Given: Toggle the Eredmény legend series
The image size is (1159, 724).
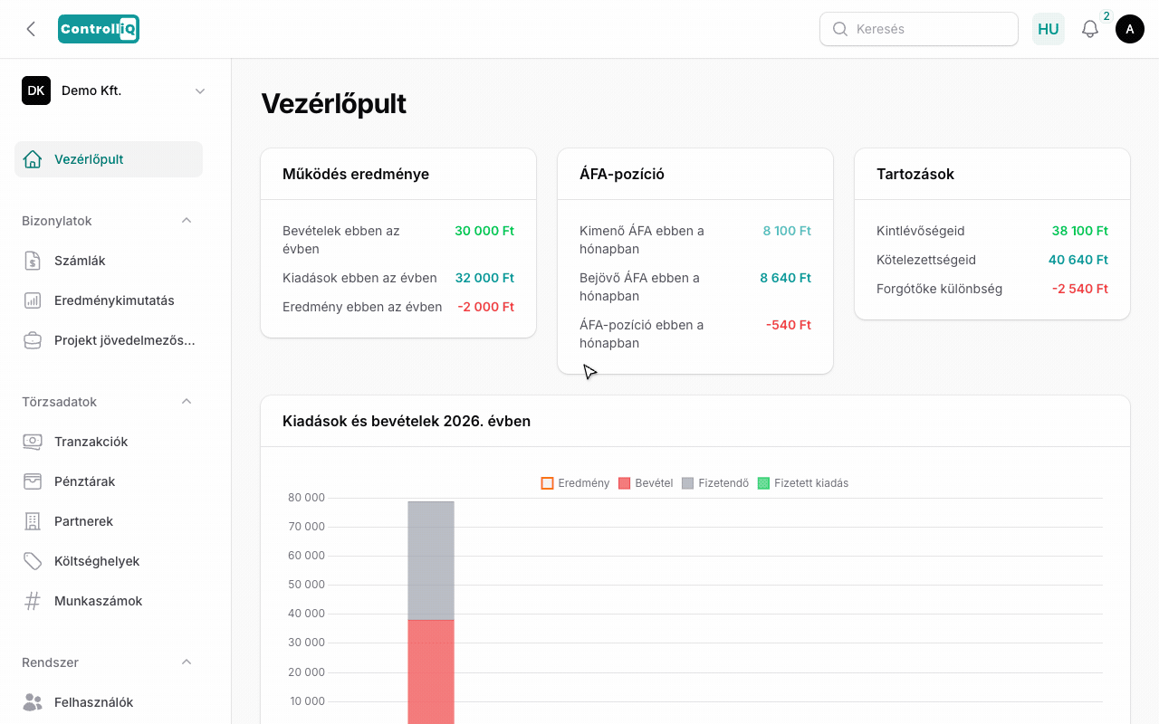Looking at the screenshot, I should (x=575, y=483).
